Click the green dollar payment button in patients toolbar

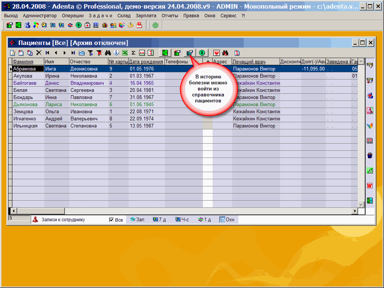(x=202, y=53)
